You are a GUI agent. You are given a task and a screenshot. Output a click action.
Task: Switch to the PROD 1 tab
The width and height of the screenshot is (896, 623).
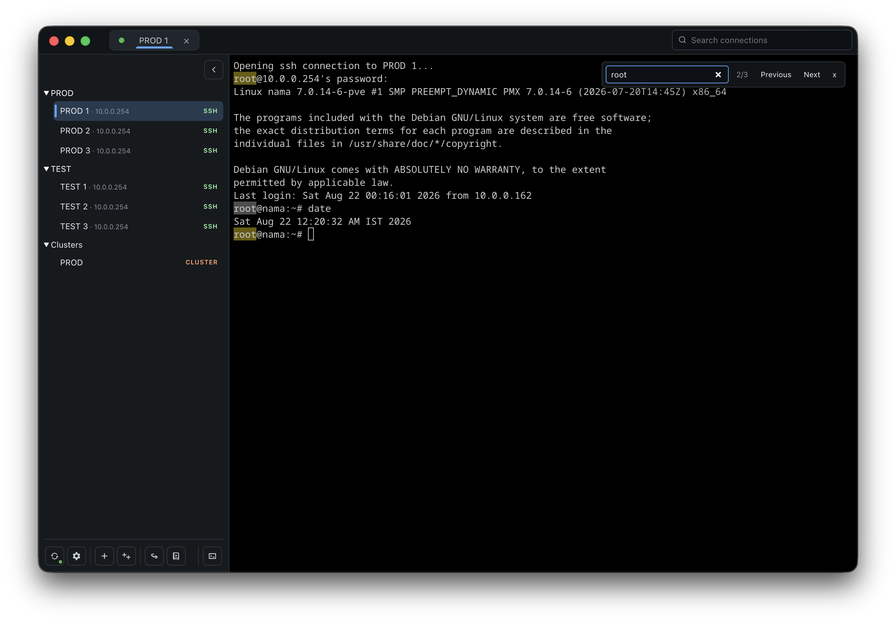point(154,40)
